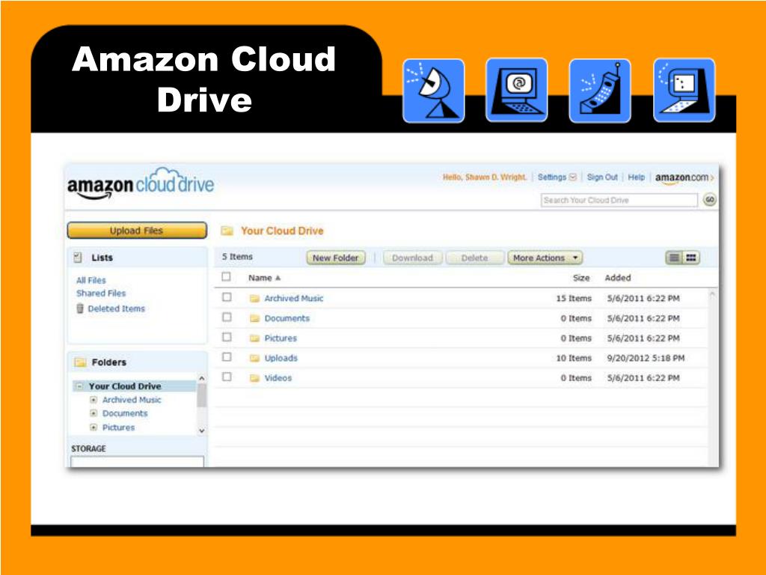The height and width of the screenshot is (575, 766).
Task: Select Archived Music in folder tree
Action: tap(132, 400)
